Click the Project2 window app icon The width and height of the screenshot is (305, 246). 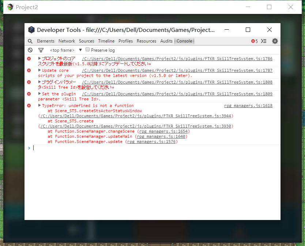[x=10, y=7]
